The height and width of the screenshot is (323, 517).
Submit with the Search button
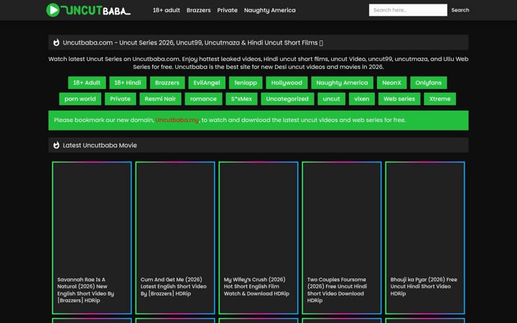[460, 10]
